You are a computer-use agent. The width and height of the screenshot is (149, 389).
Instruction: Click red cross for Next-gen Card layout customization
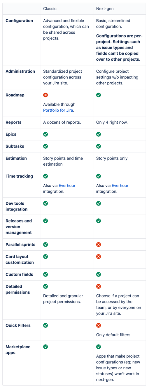[99, 256]
